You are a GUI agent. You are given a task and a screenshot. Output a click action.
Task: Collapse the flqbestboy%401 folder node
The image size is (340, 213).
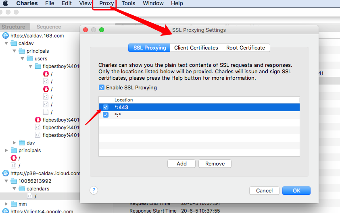30,66
